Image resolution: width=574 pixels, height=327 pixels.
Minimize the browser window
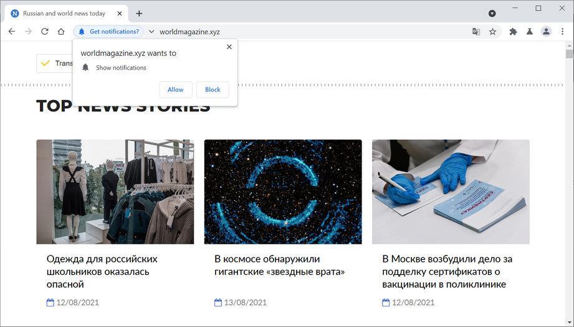point(515,8)
